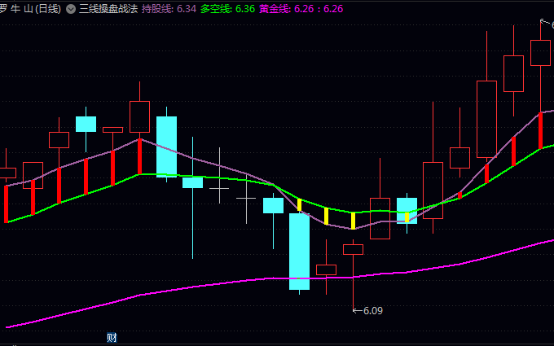
Task: Open the indicator dropdown arrow next to 罗牛山(日线)
Action: click(x=71, y=9)
